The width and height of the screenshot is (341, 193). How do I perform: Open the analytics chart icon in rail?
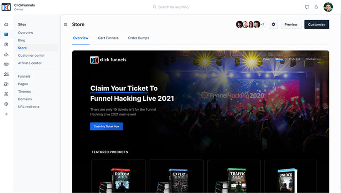pyautogui.click(x=6, y=74)
